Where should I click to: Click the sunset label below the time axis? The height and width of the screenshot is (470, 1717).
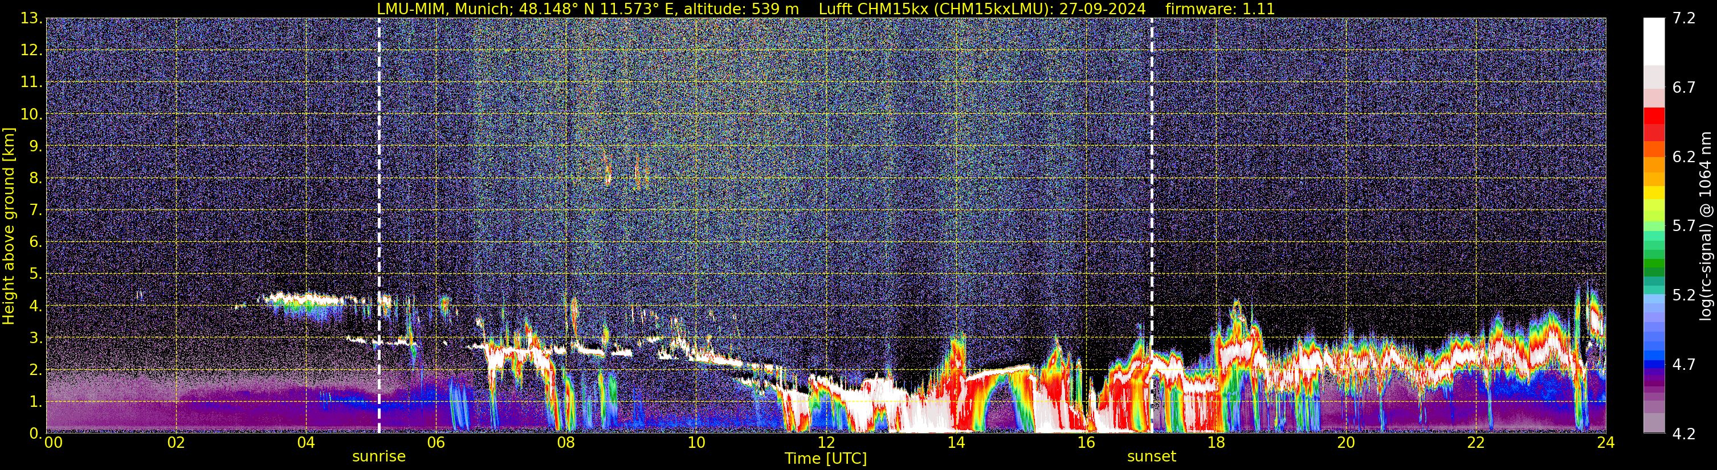point(1151,457)
